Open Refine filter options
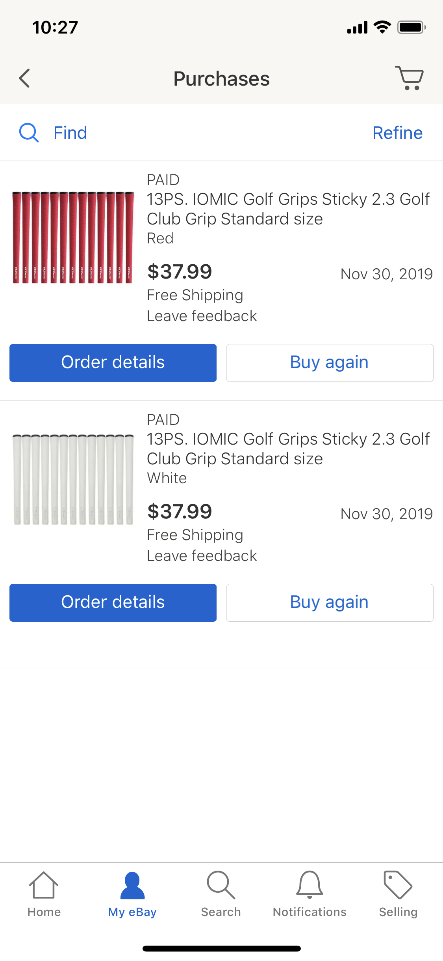 pos(397,133)
